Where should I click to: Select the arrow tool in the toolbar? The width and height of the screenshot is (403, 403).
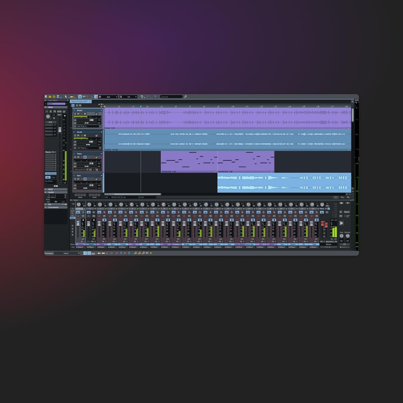click(x=66, y=97)
